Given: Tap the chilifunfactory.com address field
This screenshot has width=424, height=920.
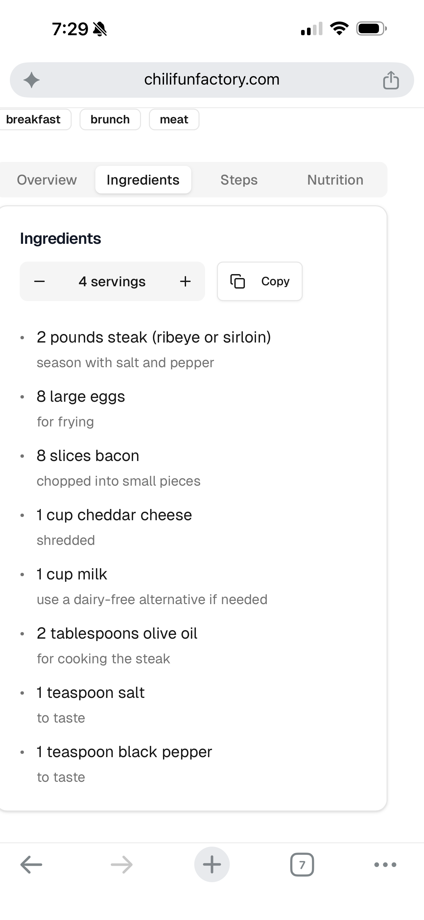Looking at the screenshot, I should [212, 80].
